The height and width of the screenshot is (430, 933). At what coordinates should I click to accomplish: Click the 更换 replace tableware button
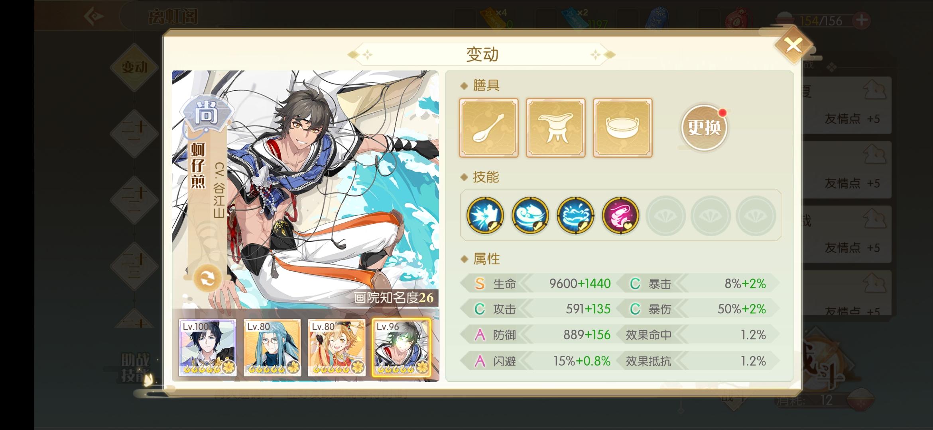tap(704, 127)
